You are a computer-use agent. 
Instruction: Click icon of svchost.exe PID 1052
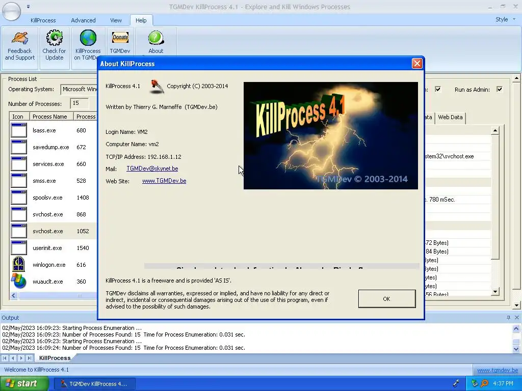pyautogui.click(x=19, y=231)
